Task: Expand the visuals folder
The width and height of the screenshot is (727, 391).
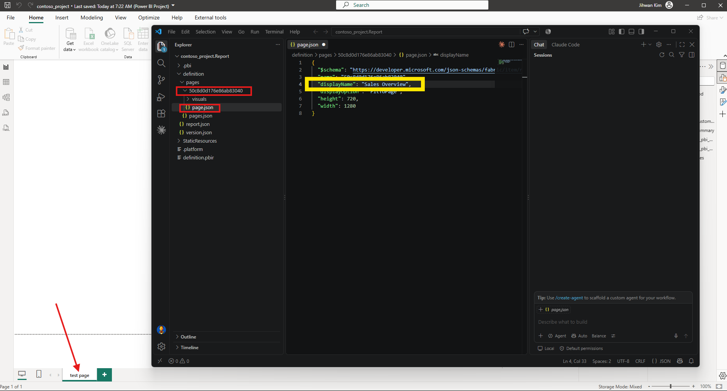Action: point(188,99)
